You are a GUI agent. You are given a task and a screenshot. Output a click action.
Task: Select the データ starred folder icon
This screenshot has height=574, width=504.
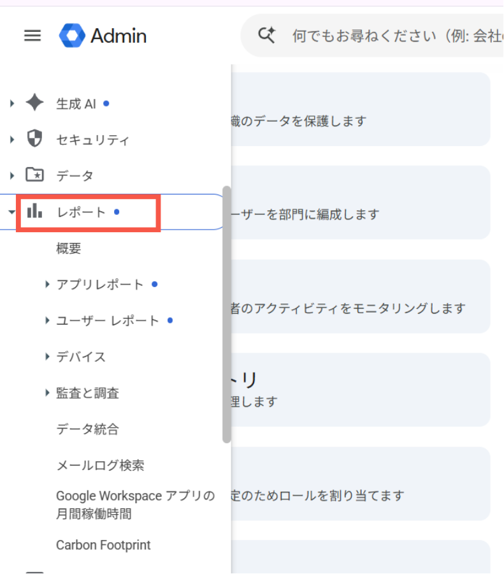(35, 175)
